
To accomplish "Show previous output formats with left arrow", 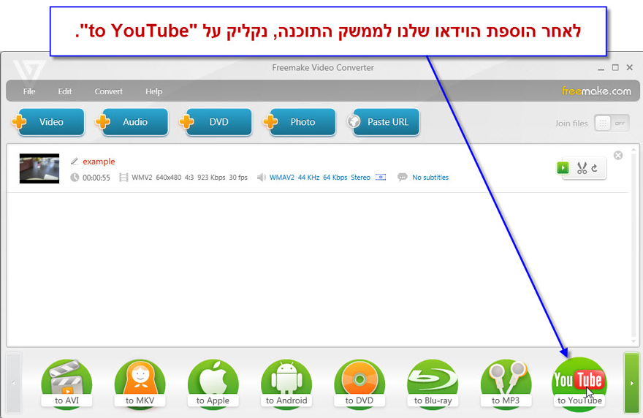I will pos(14,383).
